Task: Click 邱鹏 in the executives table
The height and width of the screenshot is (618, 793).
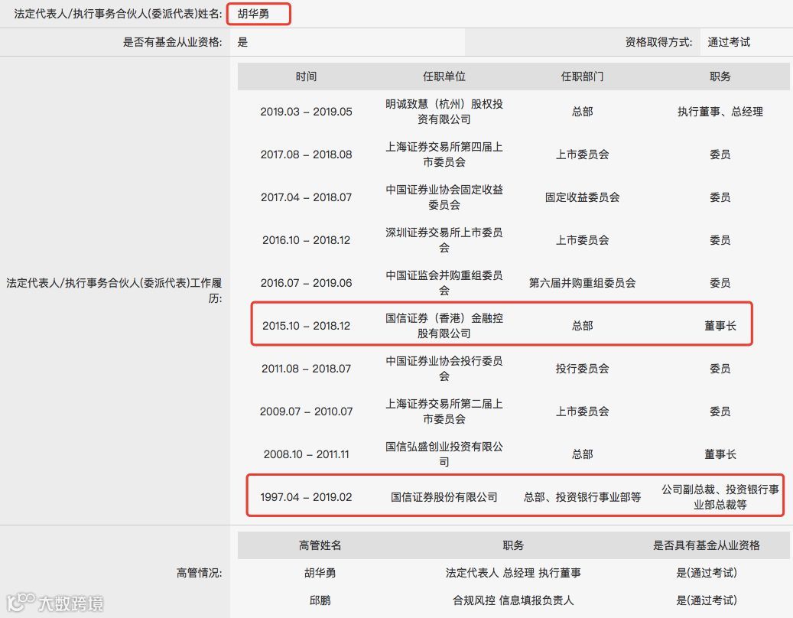Action: 320,600
